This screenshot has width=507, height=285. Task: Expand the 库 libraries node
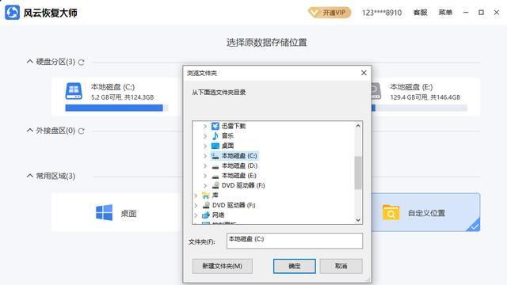pos(196,196)
